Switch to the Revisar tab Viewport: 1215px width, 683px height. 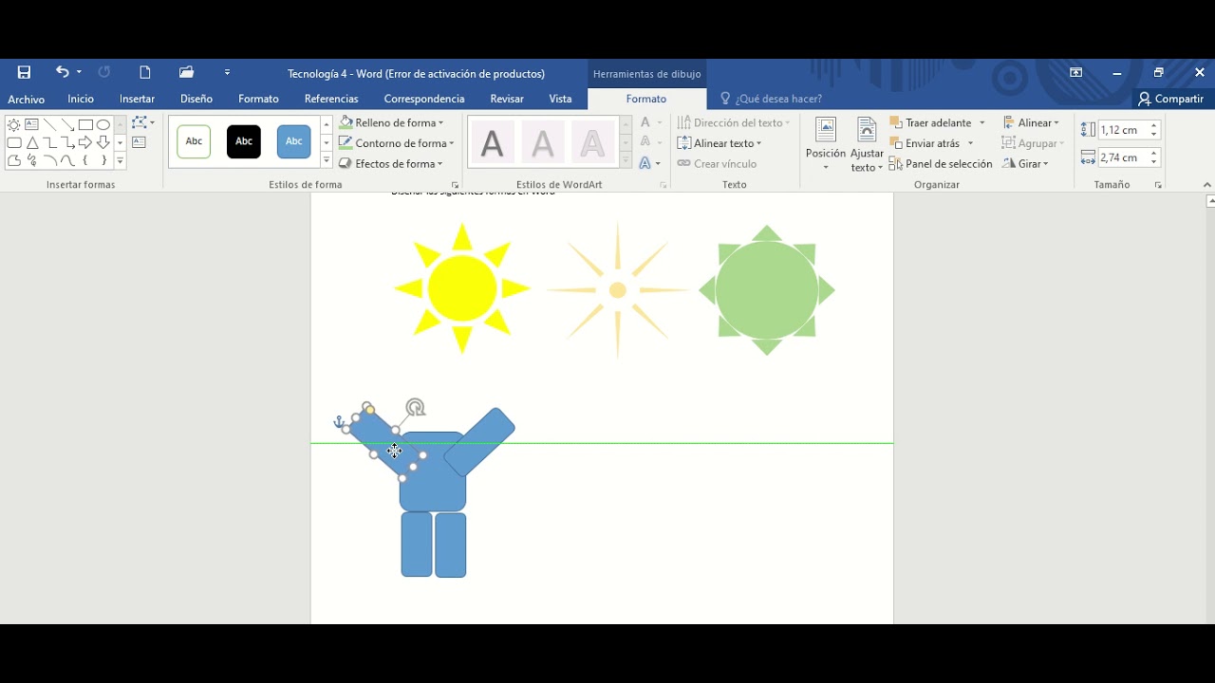click(x=507, y=99)
